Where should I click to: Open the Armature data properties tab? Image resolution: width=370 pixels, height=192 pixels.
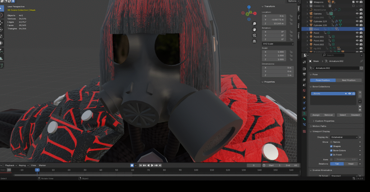304,113
